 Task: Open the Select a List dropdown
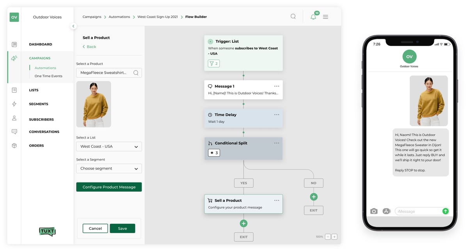click(109, 147)
